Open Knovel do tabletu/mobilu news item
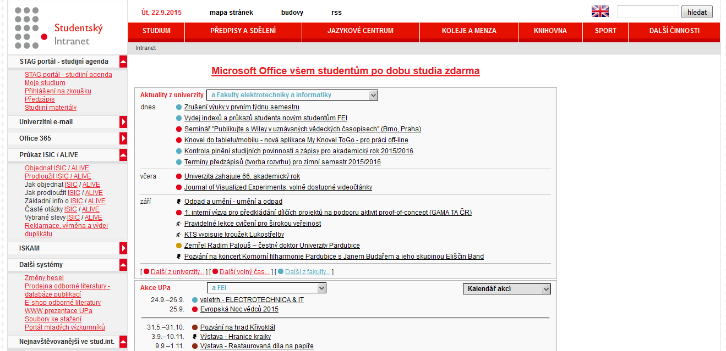Image resolution: width=726 pixels, height=351 pixels. point(296,140)
